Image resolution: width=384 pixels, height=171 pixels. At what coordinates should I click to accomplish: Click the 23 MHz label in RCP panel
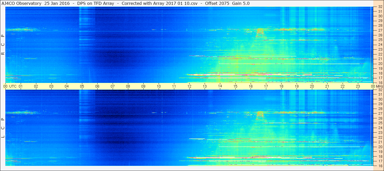(x=380, y=49)
